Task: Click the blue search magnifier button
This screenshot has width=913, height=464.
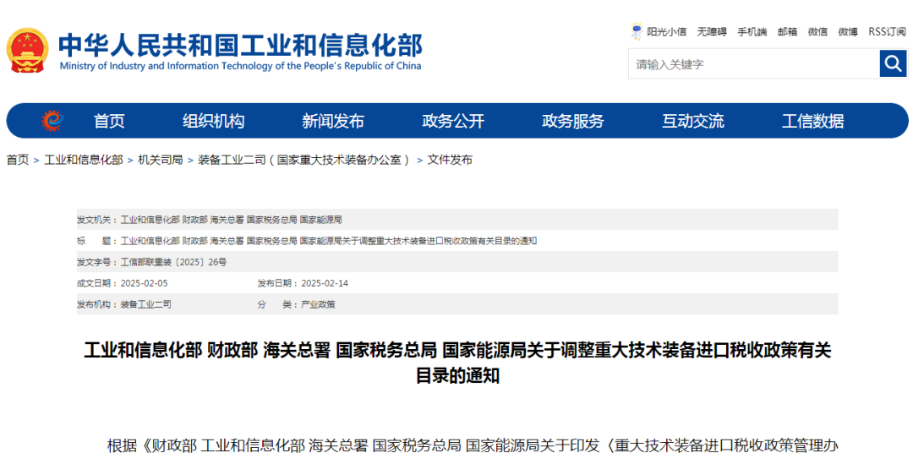Action: point(894,63)
